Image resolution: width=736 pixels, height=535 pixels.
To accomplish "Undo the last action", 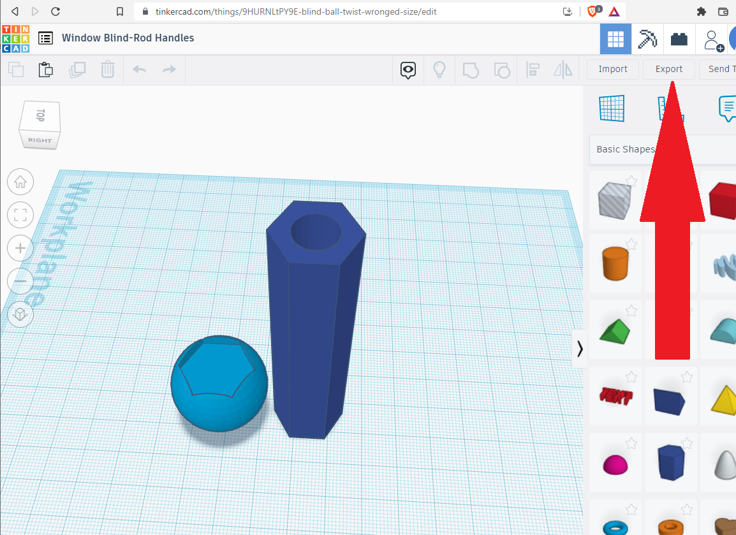I will tap(140, 70).
